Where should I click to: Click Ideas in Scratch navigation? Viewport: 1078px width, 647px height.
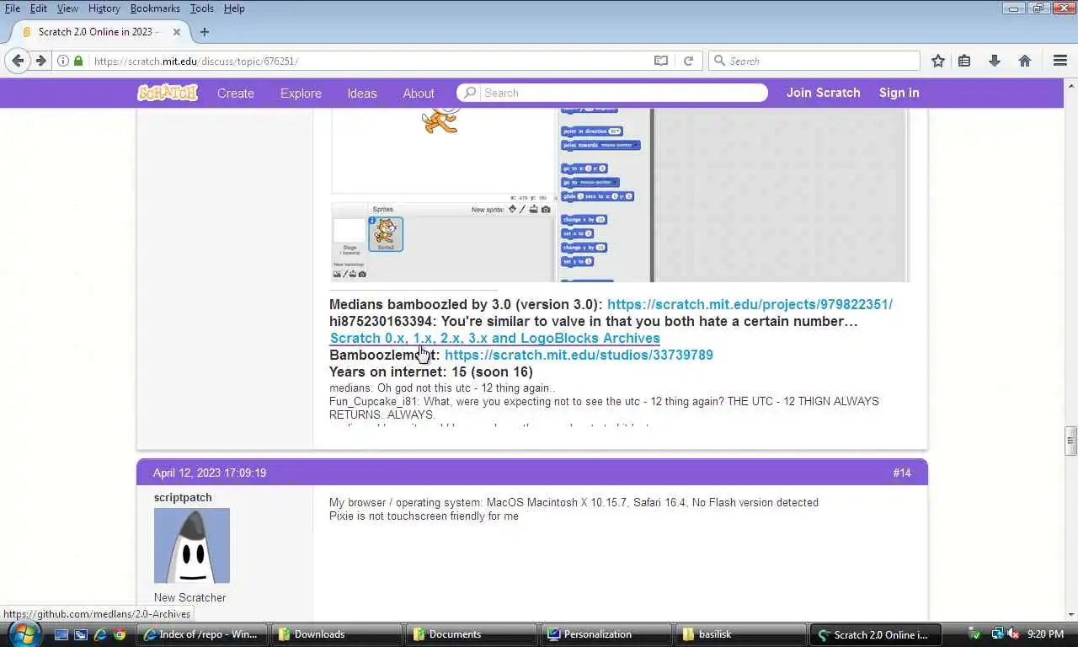pyautogui.click(x=362, y=94)
